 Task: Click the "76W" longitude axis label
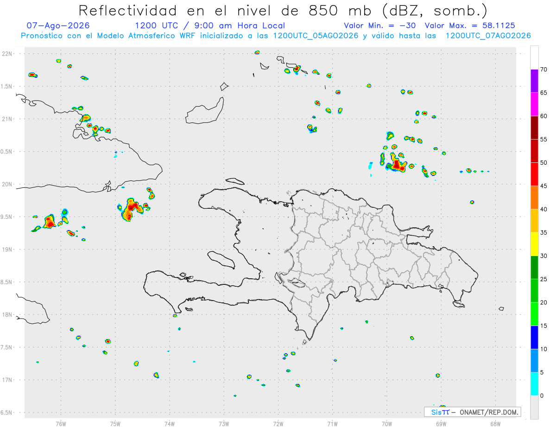[x=61, y=424]
